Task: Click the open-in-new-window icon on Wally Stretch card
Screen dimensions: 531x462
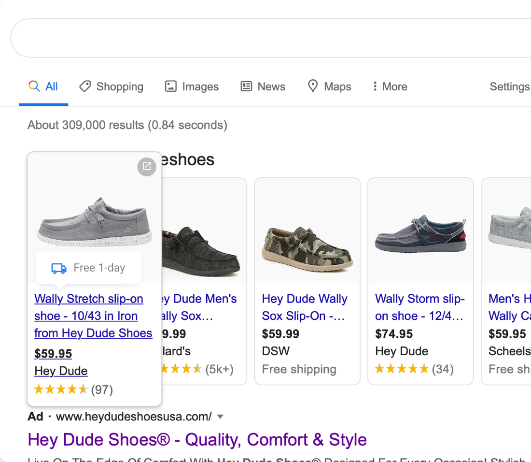Action: 147,166
